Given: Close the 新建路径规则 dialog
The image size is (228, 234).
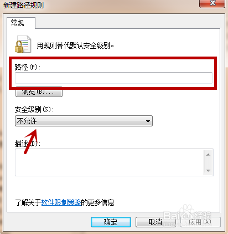Looking at the screenshot, I should (x=213, y=3).
